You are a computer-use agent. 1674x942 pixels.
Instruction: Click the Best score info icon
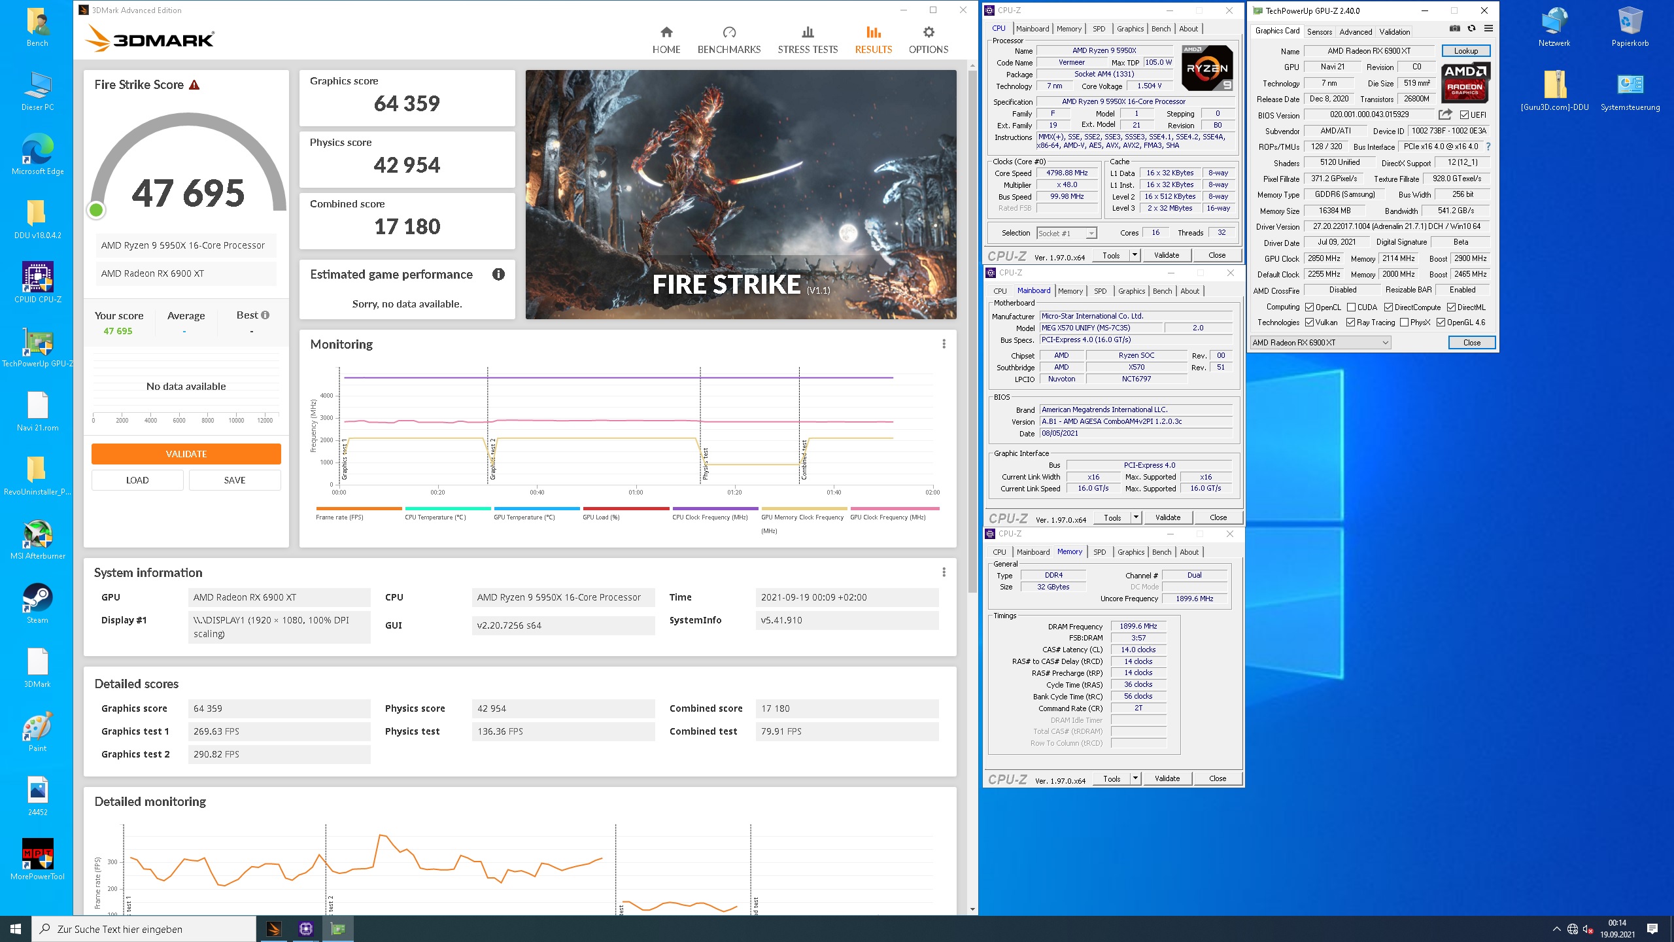[x=265, y=315]
